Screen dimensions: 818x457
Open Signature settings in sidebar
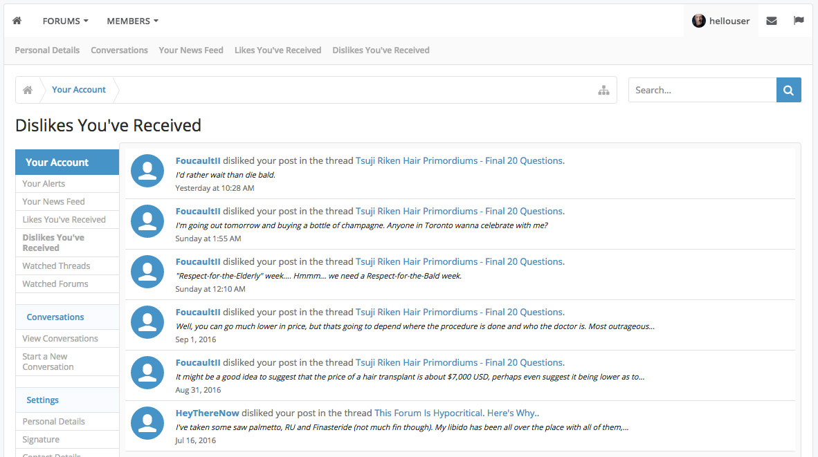point(41,439)
